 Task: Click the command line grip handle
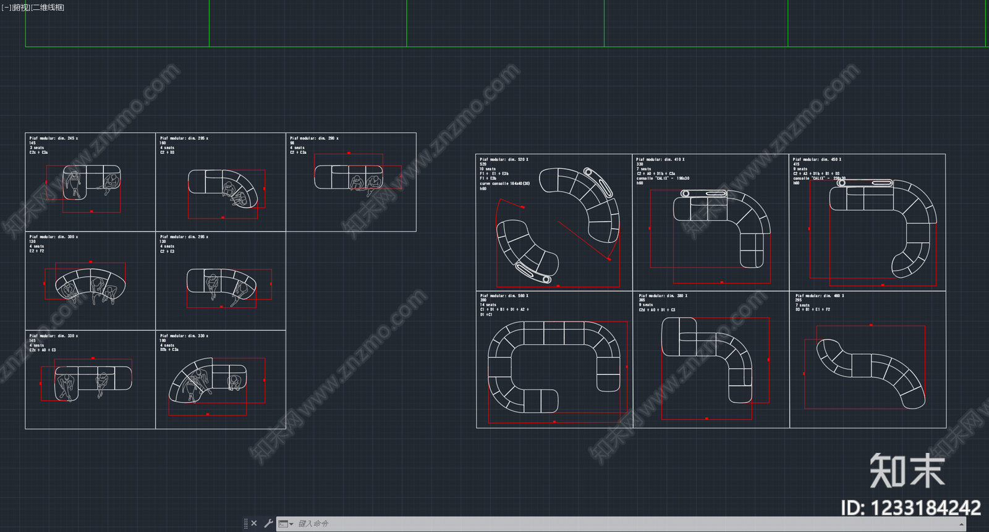tap(246, 523)
